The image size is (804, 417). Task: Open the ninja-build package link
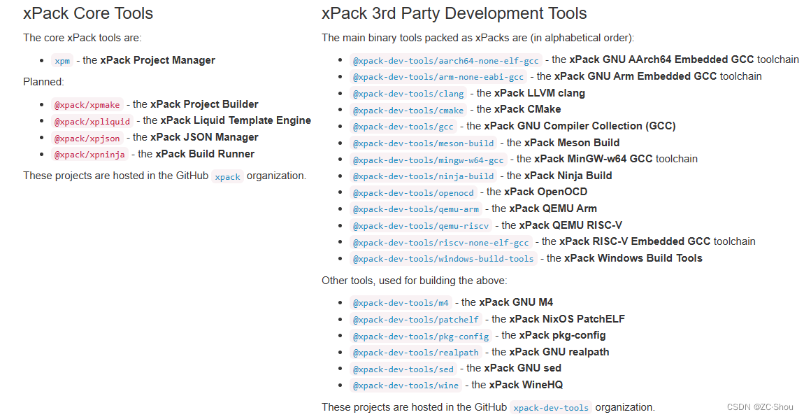point(423,176)
